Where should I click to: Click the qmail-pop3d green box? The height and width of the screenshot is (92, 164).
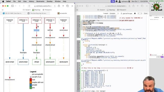[50, 62]
